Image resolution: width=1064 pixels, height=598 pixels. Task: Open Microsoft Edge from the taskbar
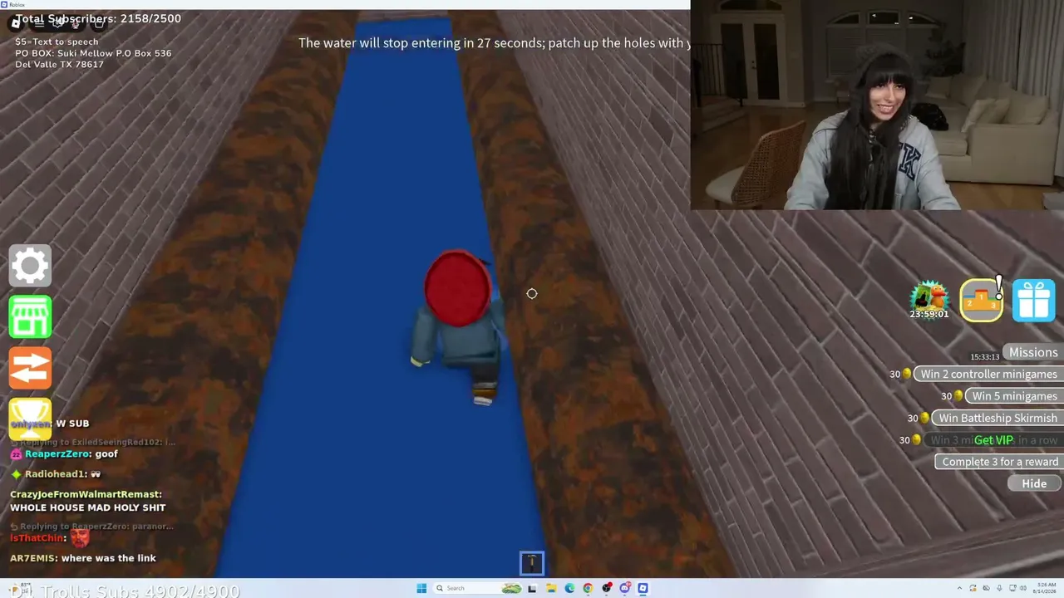(x=569, y=588)
